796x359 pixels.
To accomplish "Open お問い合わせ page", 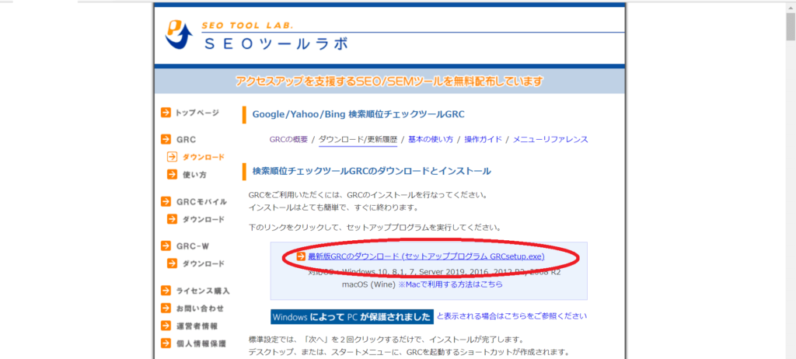I will (x=200, y=308).
